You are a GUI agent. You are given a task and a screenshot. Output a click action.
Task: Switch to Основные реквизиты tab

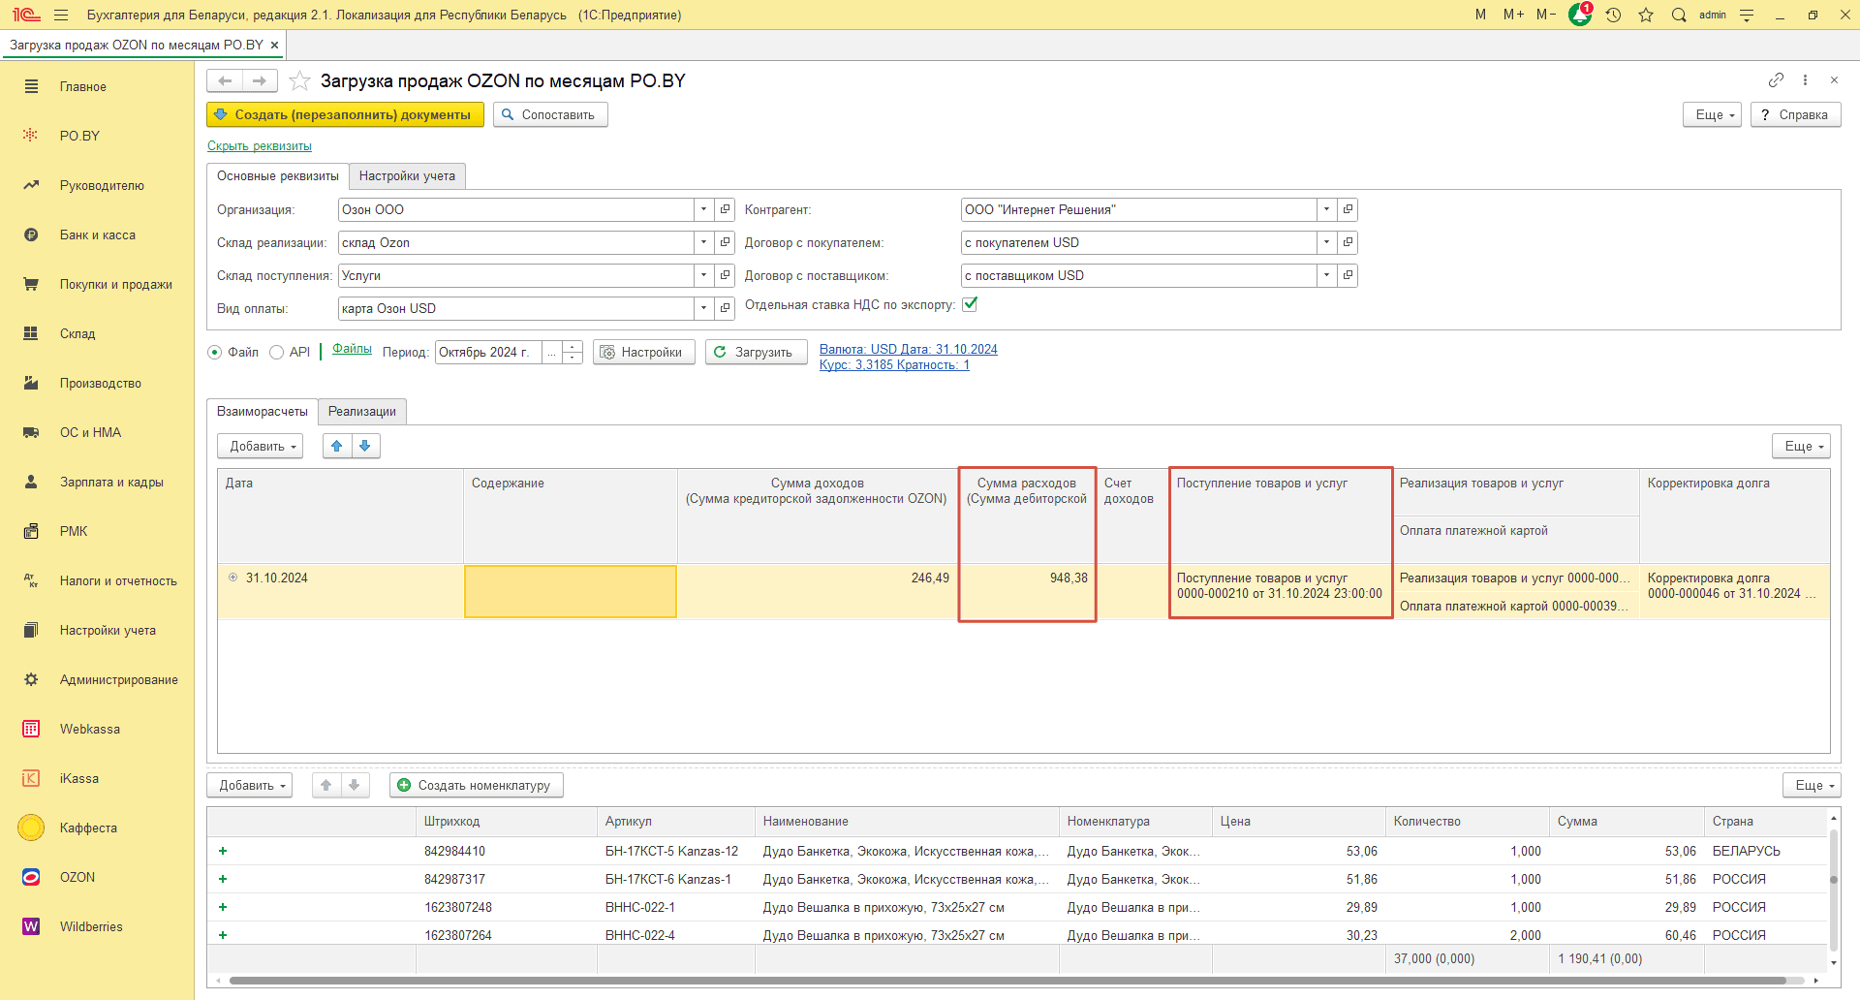(278, 175)
